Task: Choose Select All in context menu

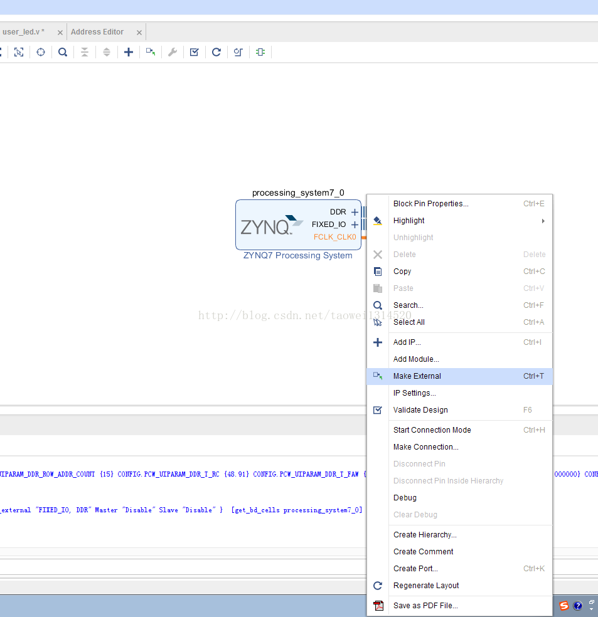Action: [x=460, y=322]
